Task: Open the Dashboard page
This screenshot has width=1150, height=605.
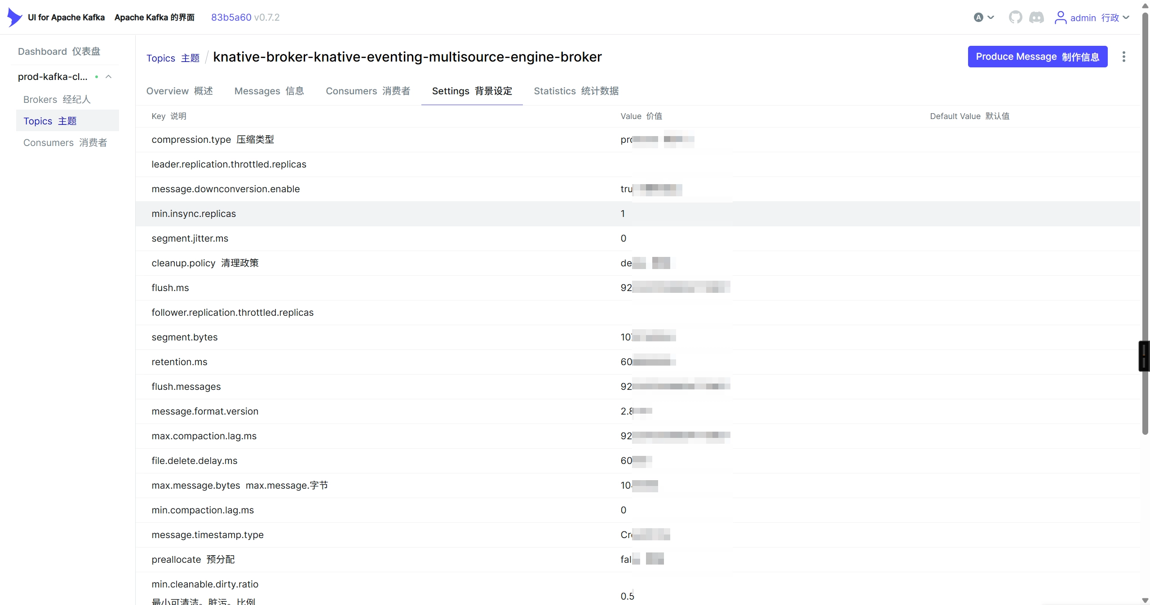Action: tap(59, 51)
